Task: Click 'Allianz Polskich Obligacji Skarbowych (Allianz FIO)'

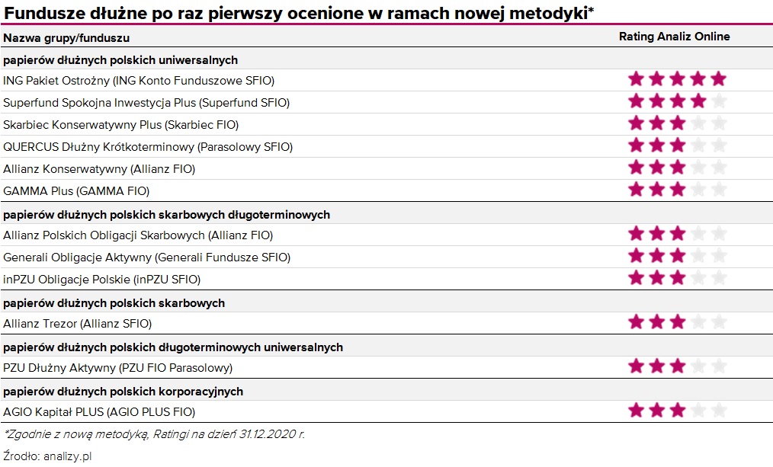Action: 138,235
